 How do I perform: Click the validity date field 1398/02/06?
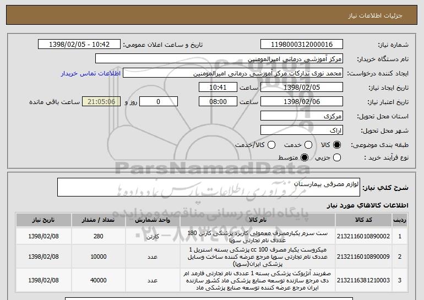point(302,102)
